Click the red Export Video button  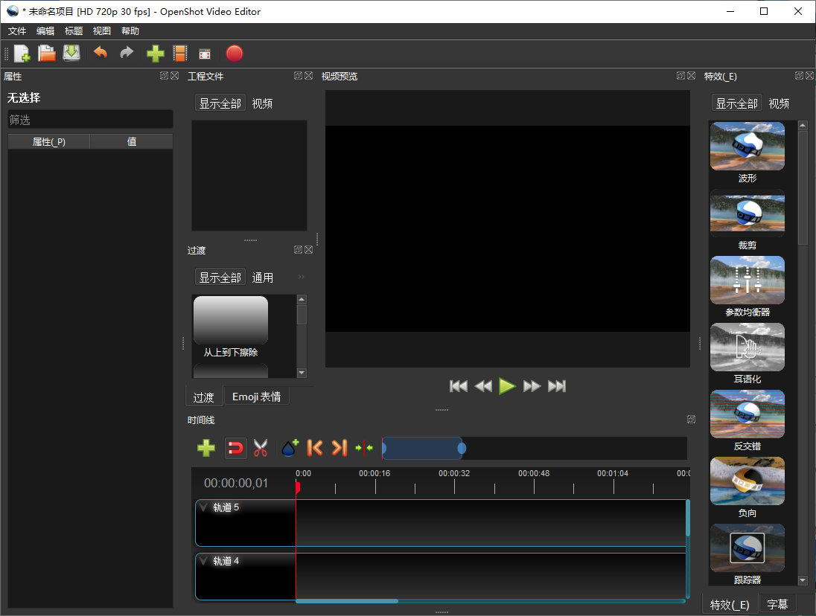235,54
